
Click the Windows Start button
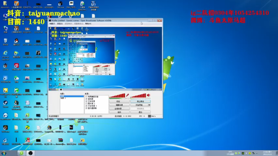click(4, 153)
